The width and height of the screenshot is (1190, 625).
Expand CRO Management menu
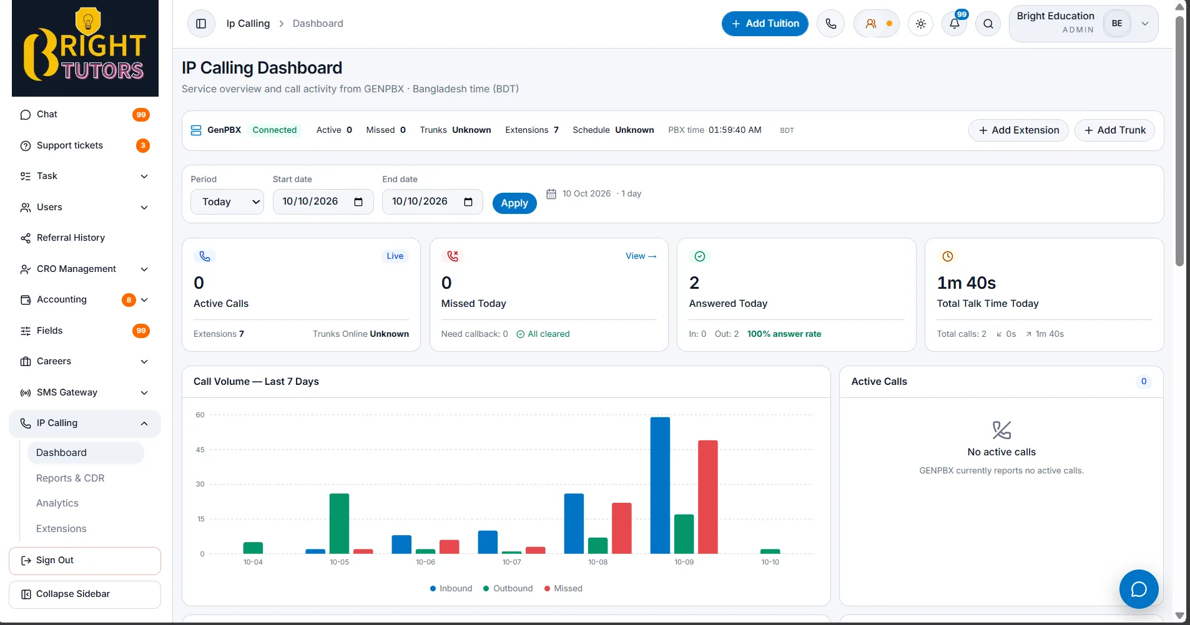85,269
